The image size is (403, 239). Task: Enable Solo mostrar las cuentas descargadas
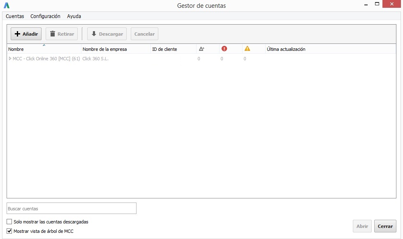tap(10, 222)
